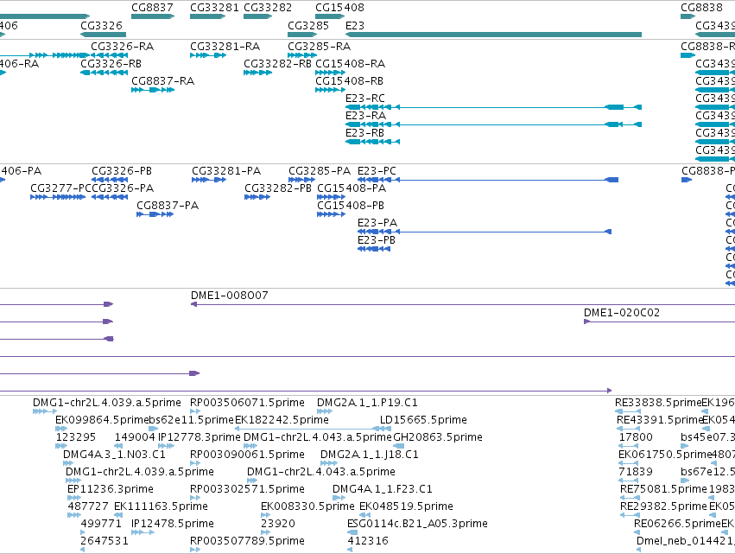Click the E23-PC protein label
735x554 pixels.
[377, 171]
